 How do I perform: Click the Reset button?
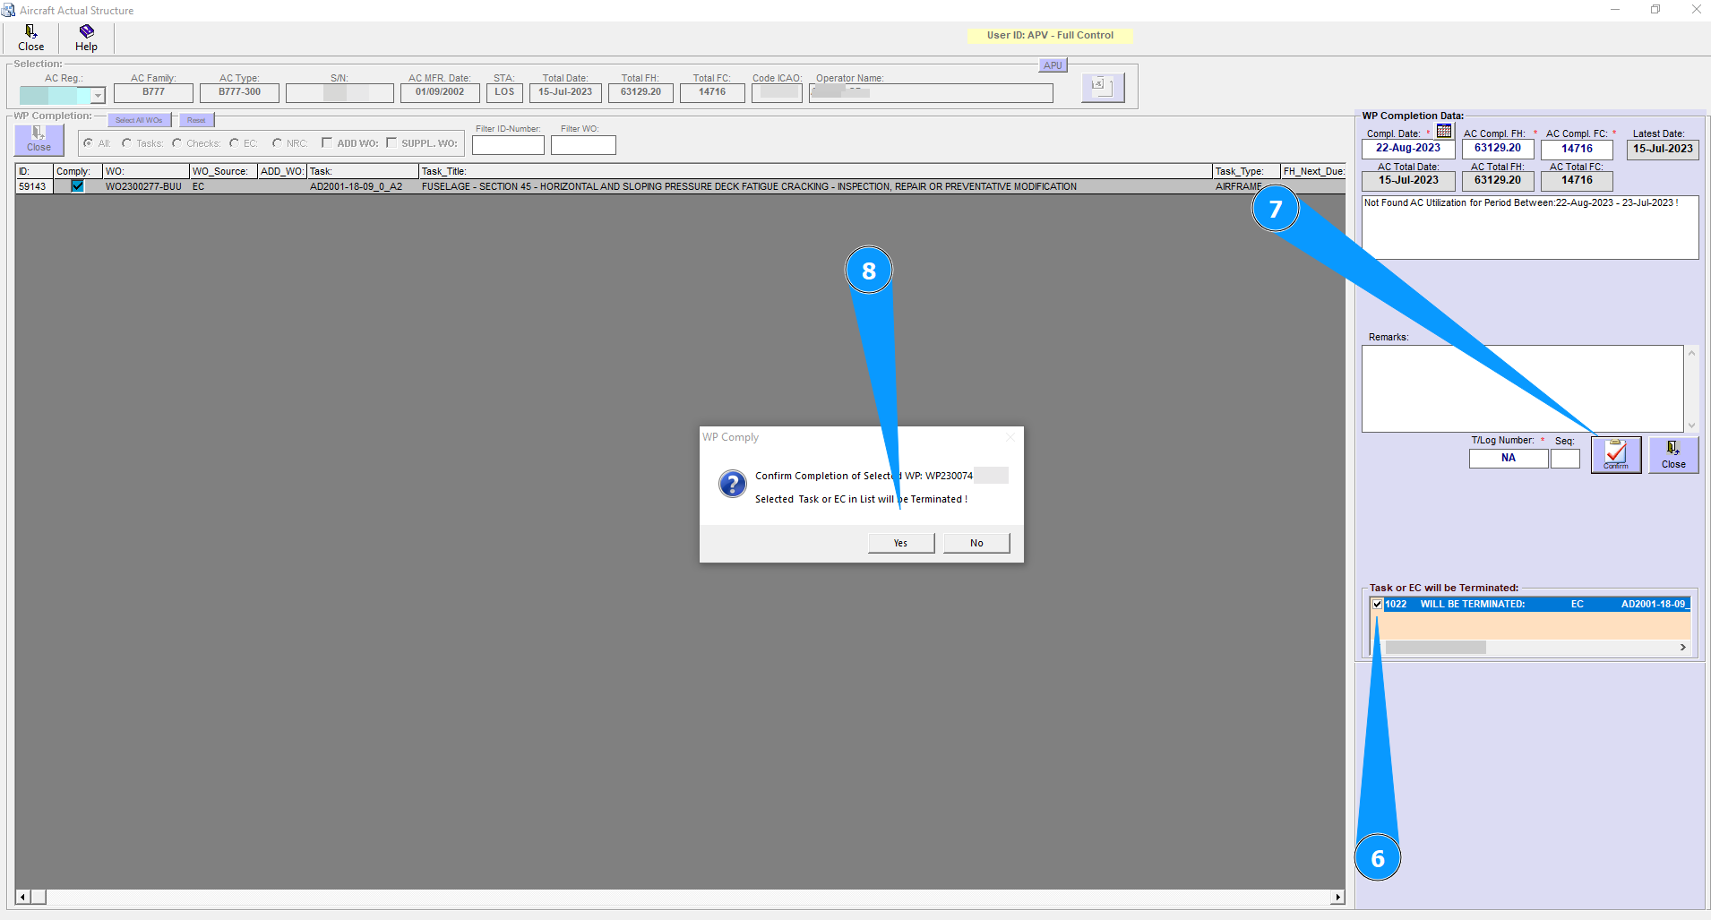[196, 120]
